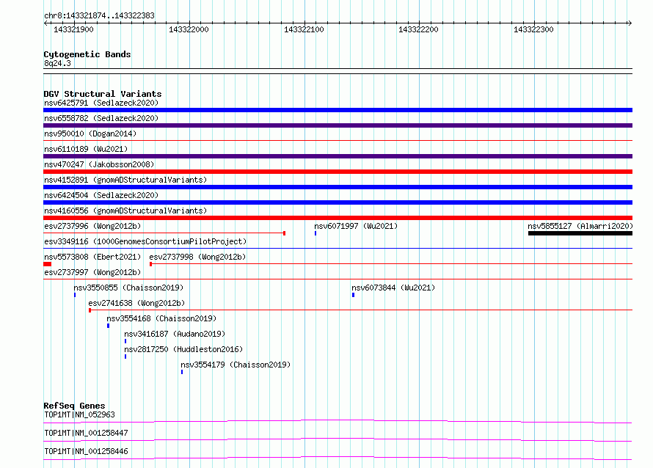This screenshot has height=468, width=653.
Task: Select the magenta track line under TOP1MT|NM_052963
Action: [x=338, y=421]
